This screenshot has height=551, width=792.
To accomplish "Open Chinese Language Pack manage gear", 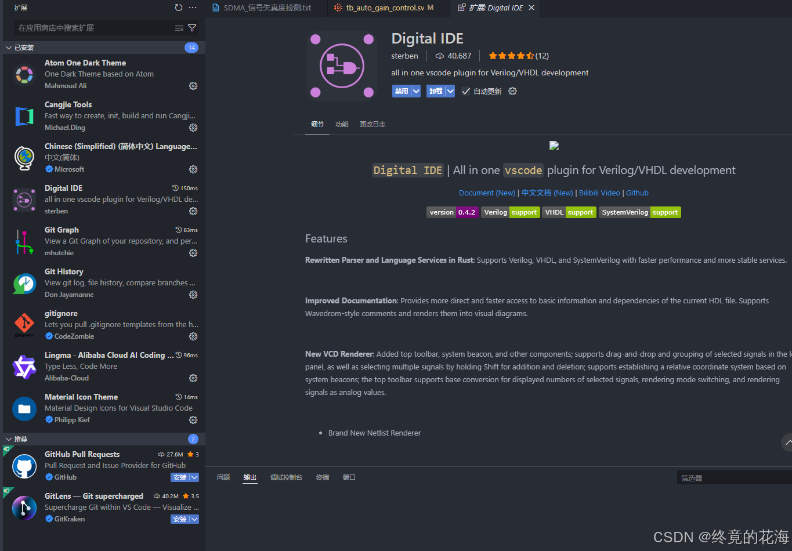I will (x=193, y=169).
